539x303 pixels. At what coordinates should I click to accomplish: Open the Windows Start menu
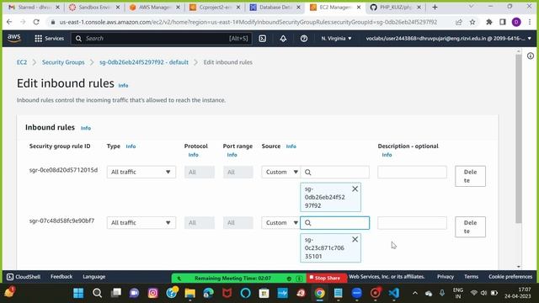click(x=78, y=293)
